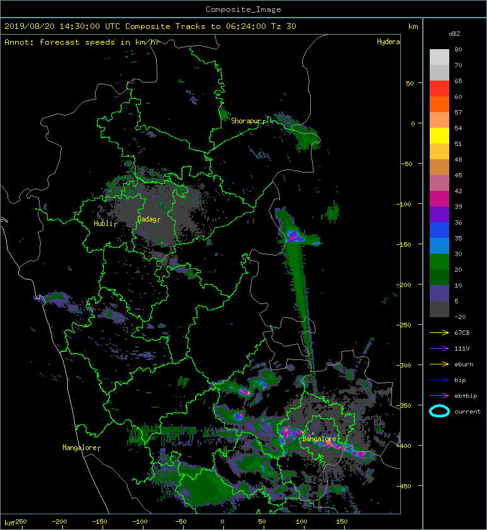
Task: Click the 'Annot: forecast speeds in km/hr' text
Action: pos(82,42)
